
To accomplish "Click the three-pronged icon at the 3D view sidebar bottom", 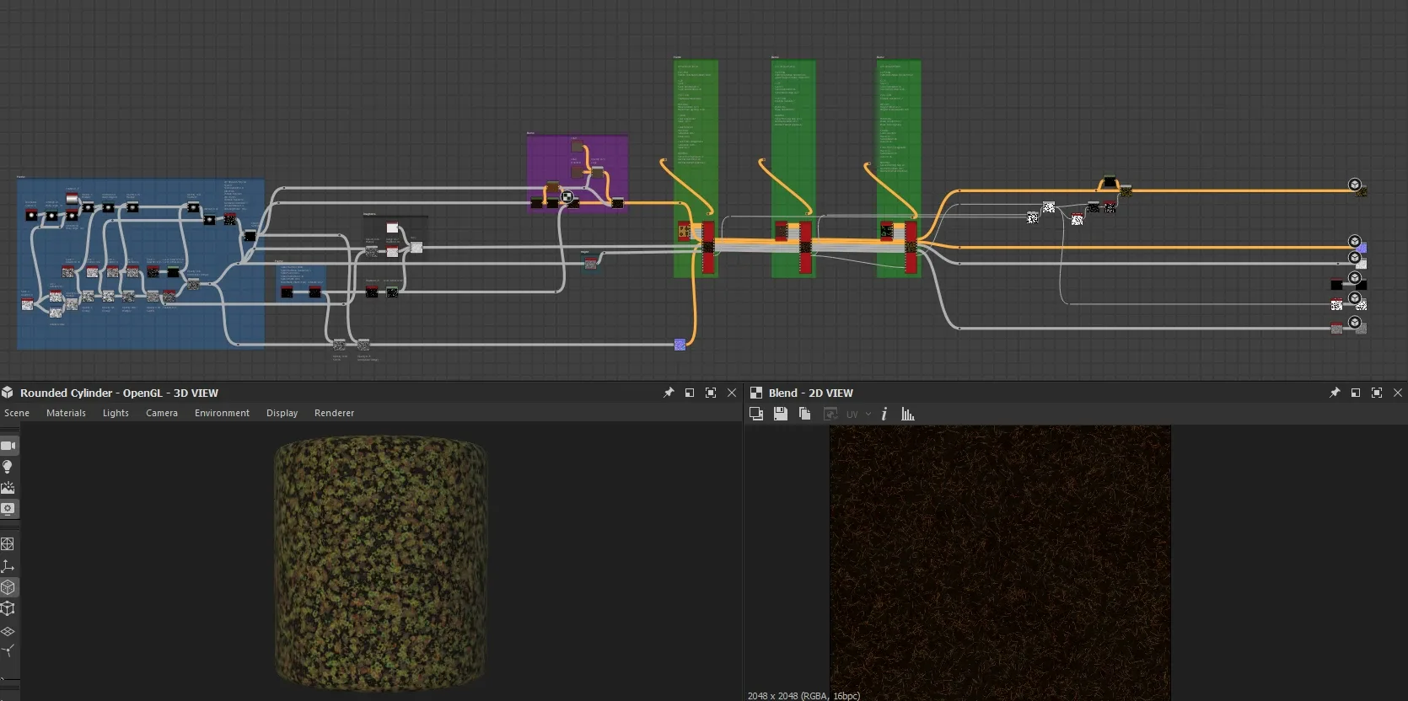I will pos(8,651).
